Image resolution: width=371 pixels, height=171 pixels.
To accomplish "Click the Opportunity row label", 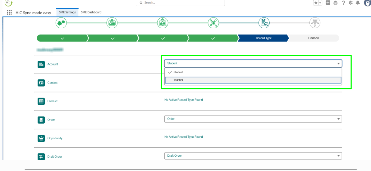I will point(55,138).
